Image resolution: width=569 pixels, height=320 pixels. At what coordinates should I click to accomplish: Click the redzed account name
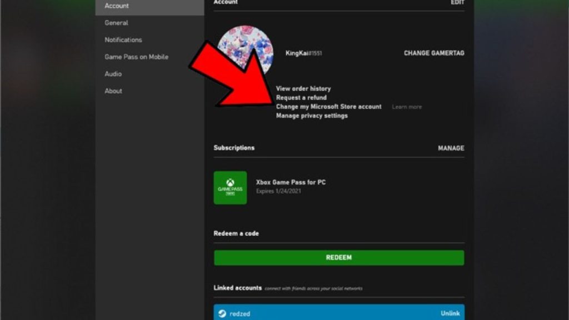point(239,314)
